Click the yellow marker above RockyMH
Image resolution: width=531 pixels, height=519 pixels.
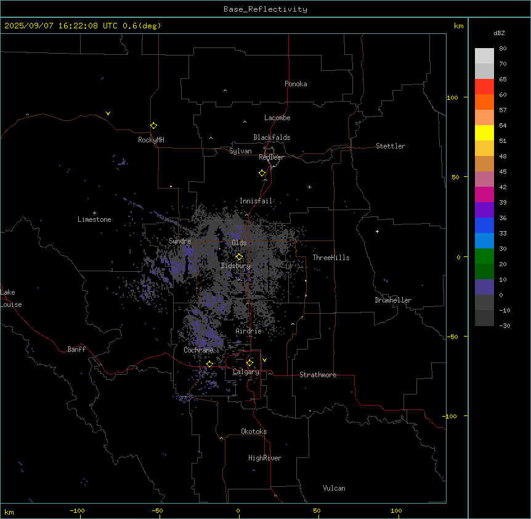tap(153, 125)
